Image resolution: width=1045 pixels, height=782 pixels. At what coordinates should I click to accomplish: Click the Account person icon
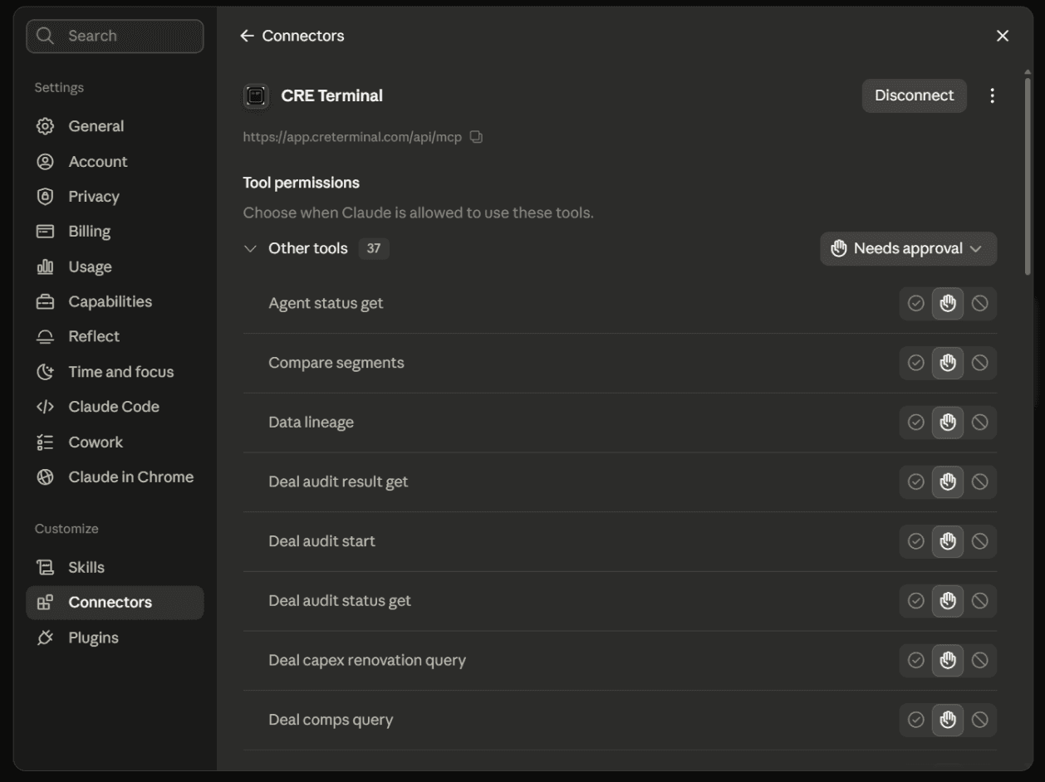pyautogui.click(x=46, y=162)
